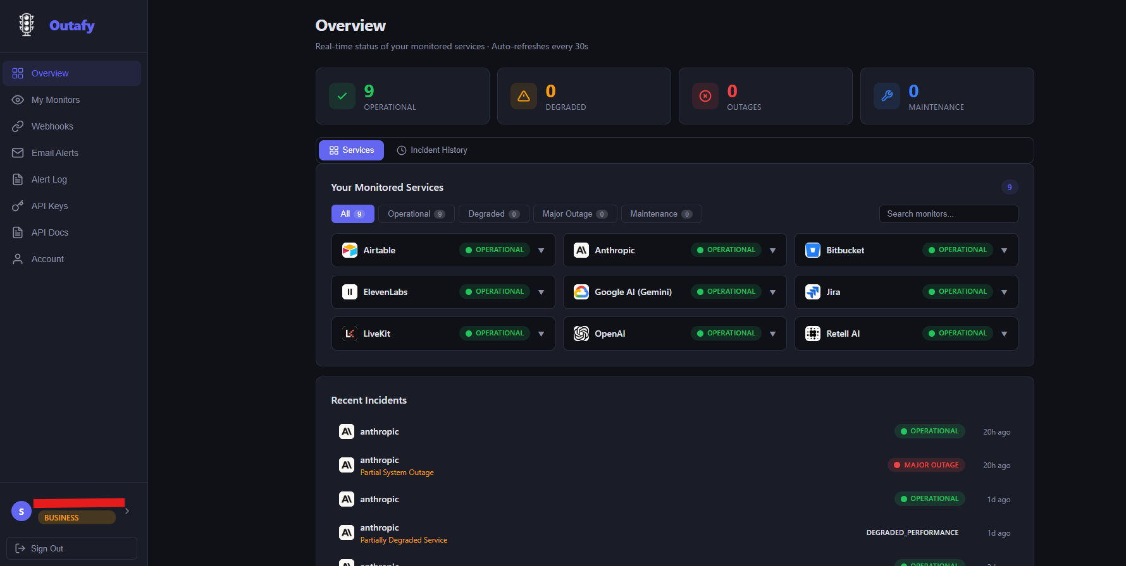
Task: Expand the Airtable service dropdown arrow
Action: (x=541, y=251)
